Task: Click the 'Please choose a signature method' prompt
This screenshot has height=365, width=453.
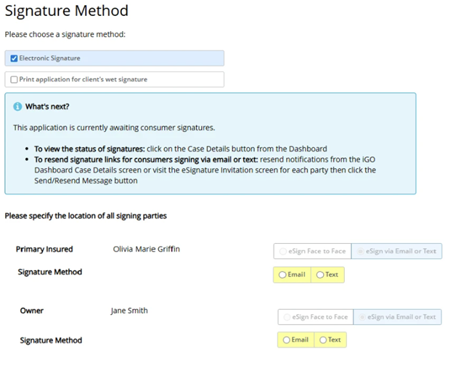Action: [65, 34]
